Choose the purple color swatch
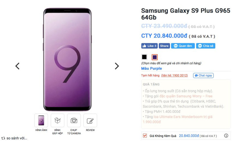The height and width of the screenshot is (141, 233). click(x=155, y=57)
